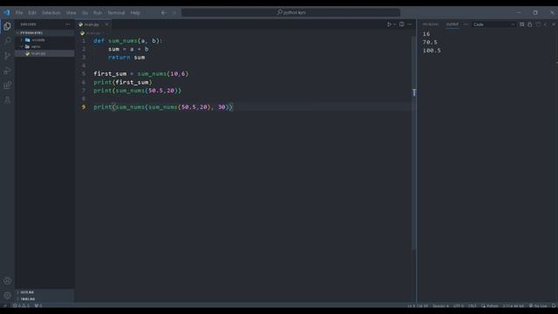Image resolution: width=558 pixels, height=314 pixels.
Task: Open the Source Control view
Action: click(x=7, y=56)
